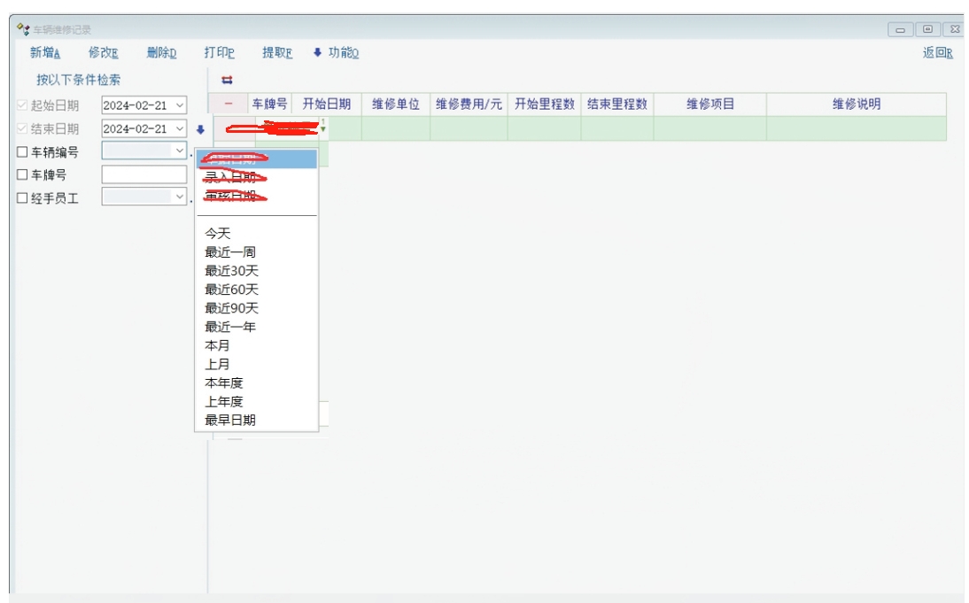Select 最近30天 from the date menu

231,271
